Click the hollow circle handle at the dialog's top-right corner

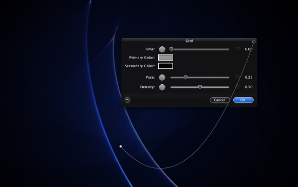pyautogui.click(x=254, y=42)
